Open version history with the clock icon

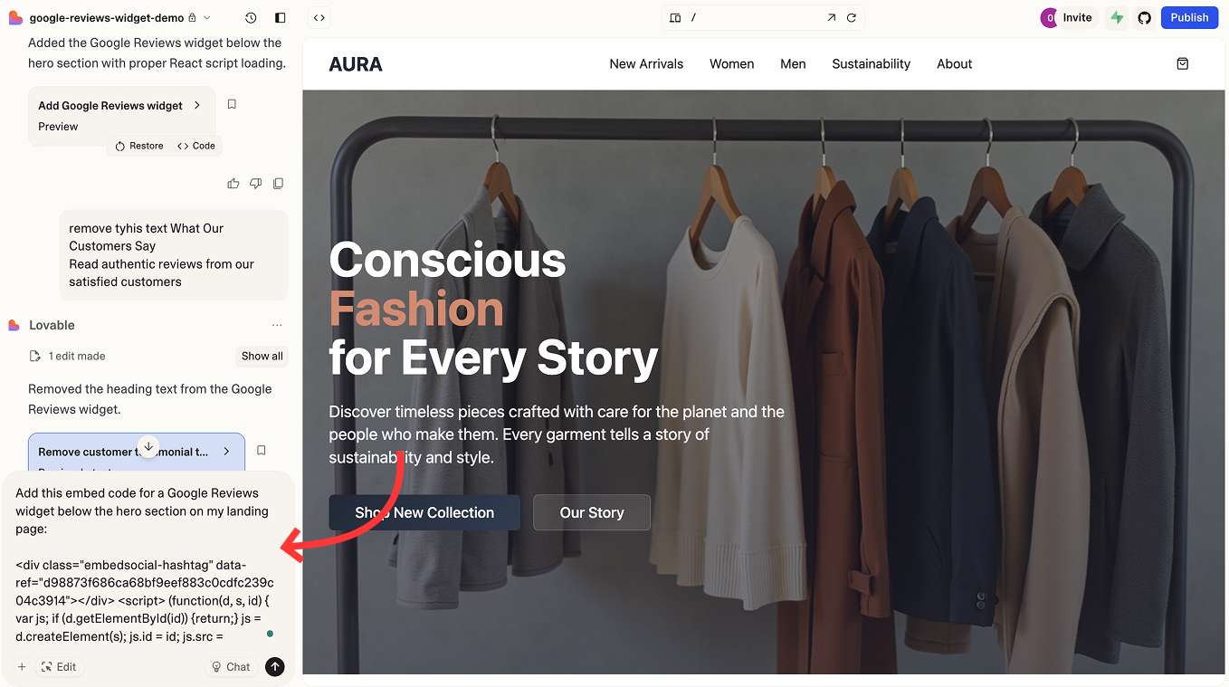coord(251,17)
